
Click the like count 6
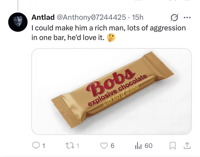(112, 146)
